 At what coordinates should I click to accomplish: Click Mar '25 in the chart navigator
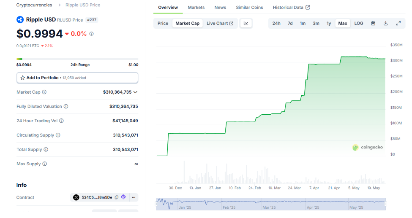click(269, 207)
